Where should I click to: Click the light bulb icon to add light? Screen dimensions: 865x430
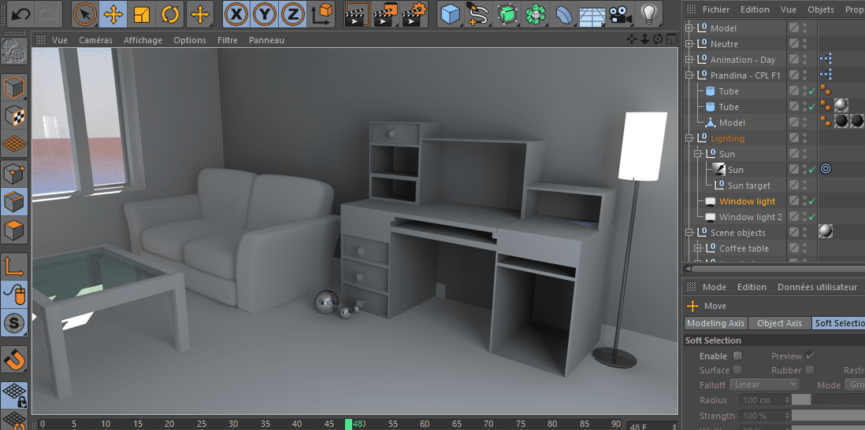(x=648, y=14)
